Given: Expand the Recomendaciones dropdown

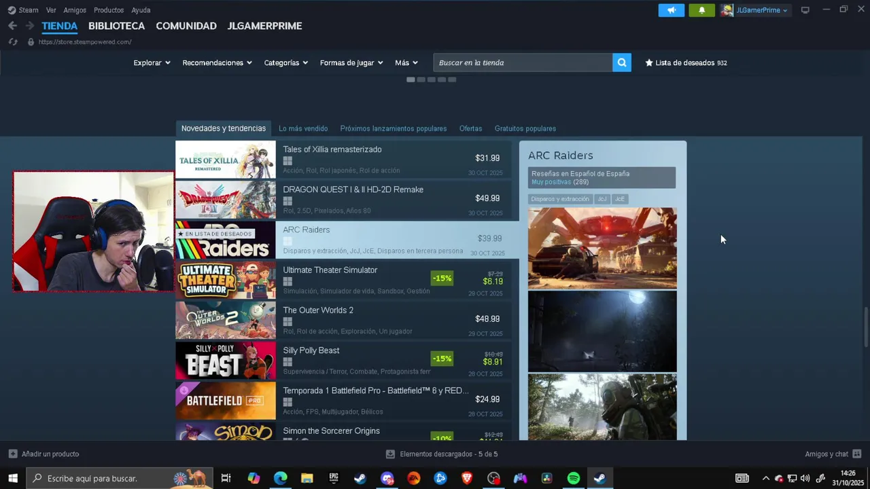Looking at the screenshot, I should point(217,62).
